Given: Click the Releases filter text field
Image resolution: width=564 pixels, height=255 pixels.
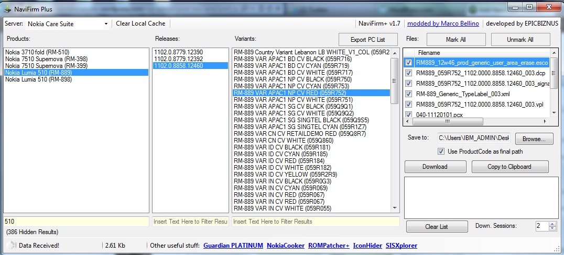Looking at the screenshot, I should click(191, 222).
